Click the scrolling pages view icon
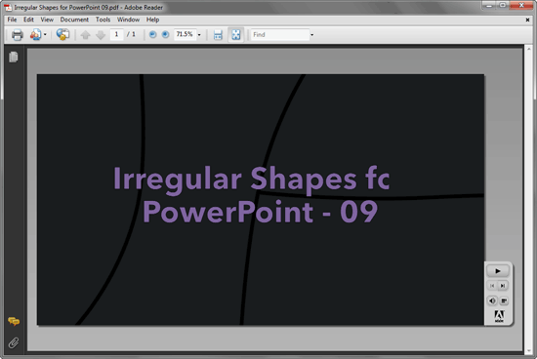 tap(218, 34)
